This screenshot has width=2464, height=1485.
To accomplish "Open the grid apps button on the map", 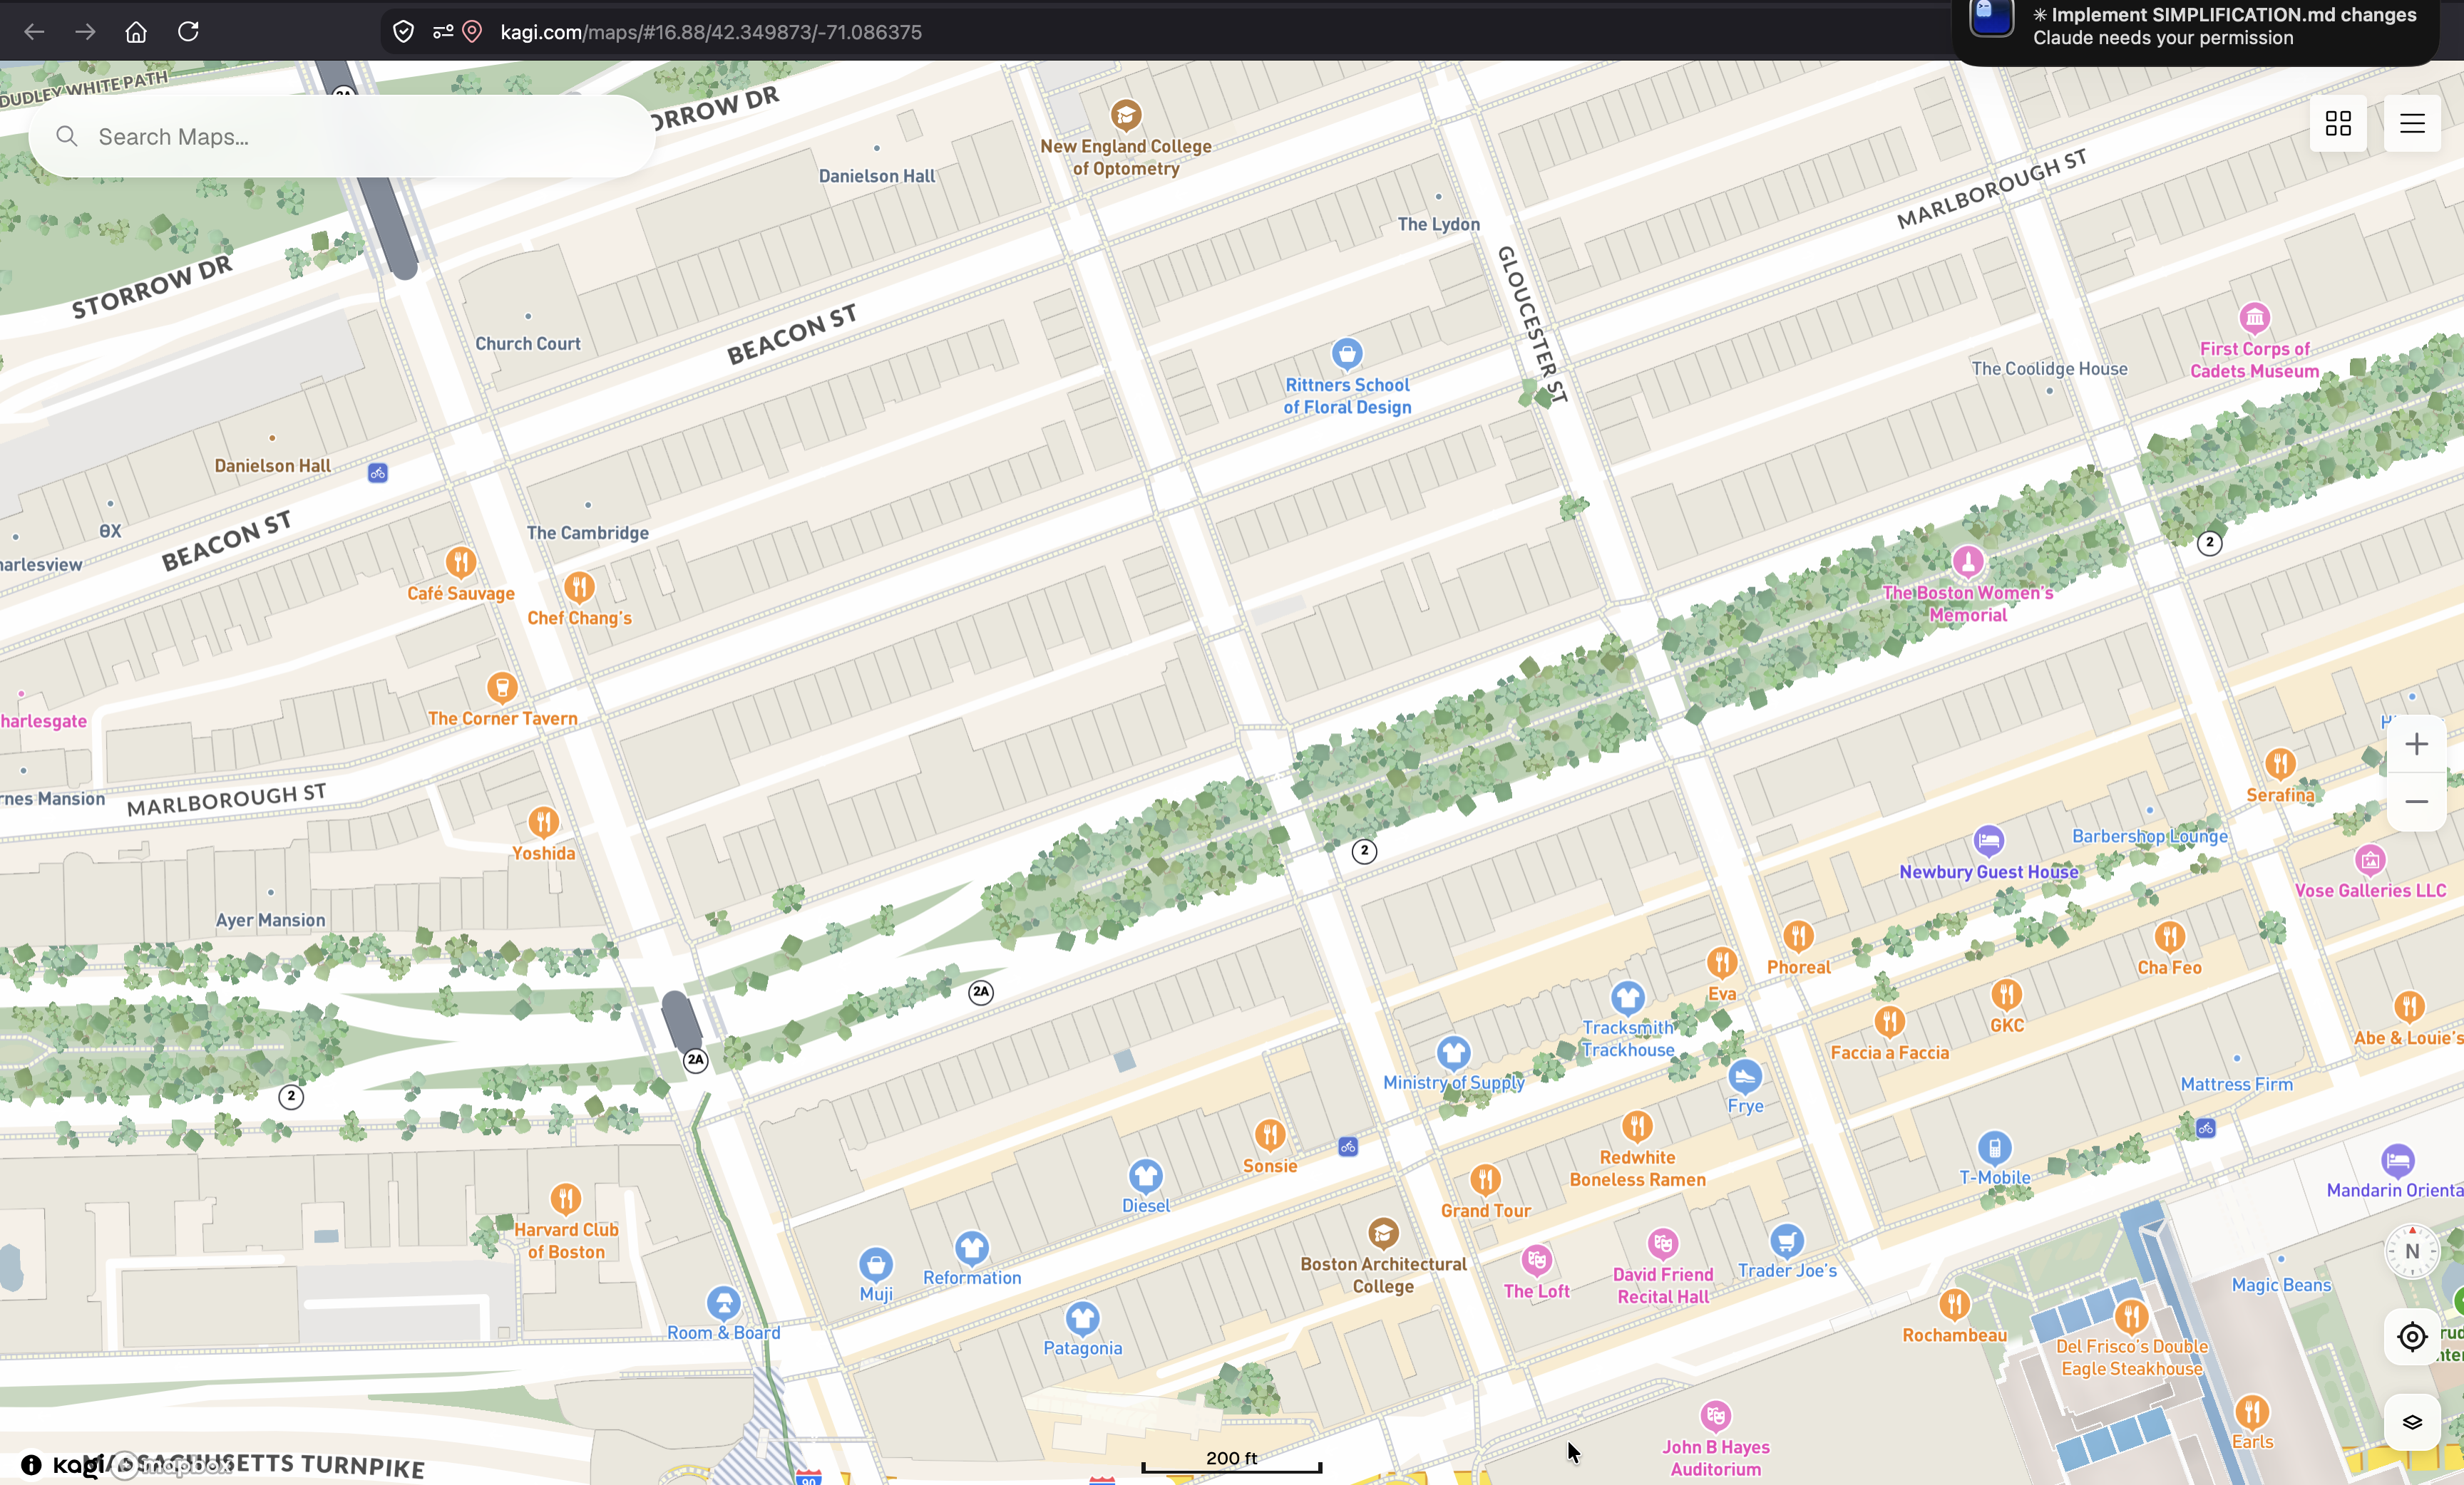I will coord(2338,123).
